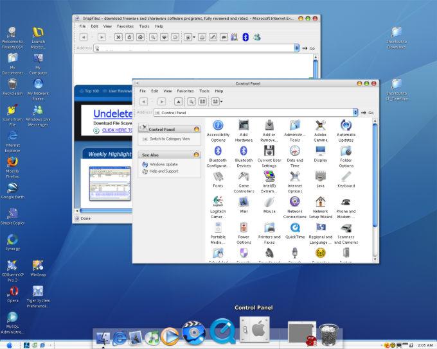Open Accessibility Options in Control Panel
This screenshot has height=349, width=437.
pos(218,131)
